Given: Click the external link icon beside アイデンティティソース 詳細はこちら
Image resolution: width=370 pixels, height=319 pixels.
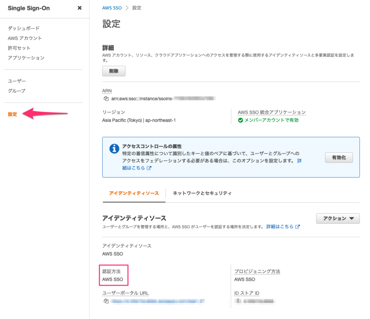Looking at the screenshot, I should [x=297, y=226].
